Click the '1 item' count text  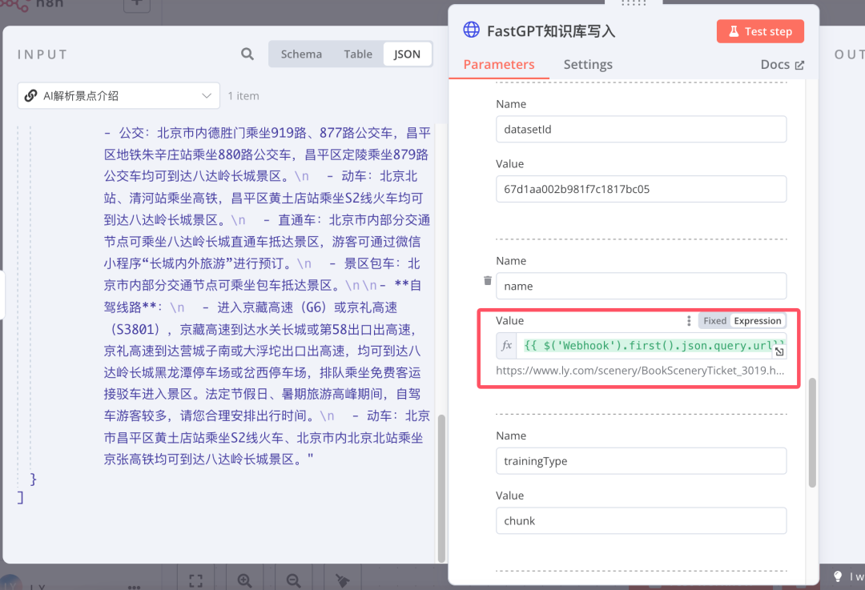(243, 96)
